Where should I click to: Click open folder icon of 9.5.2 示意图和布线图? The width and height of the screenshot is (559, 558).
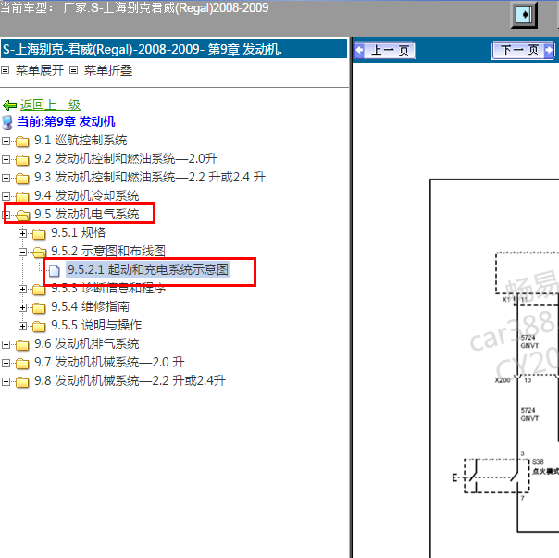tap(40, 253)
